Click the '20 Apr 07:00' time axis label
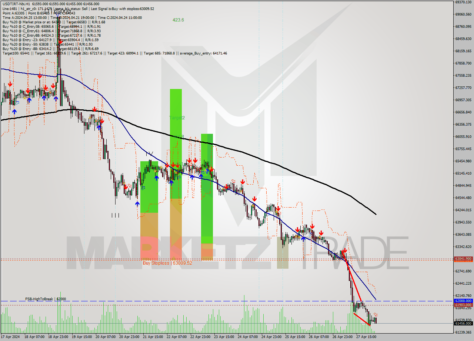474x341 pixels. [x=105, y=337]
